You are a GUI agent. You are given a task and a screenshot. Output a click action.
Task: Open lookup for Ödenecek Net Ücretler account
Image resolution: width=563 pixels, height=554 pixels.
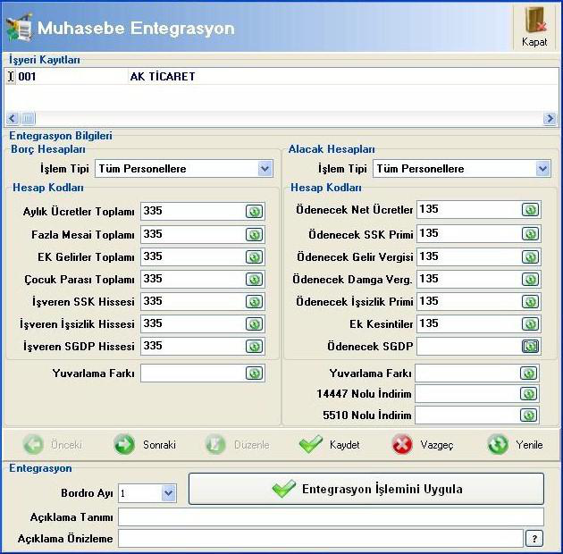click(530, 210)
